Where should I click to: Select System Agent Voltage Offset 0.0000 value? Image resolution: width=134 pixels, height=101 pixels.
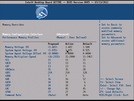pos(53,54)
